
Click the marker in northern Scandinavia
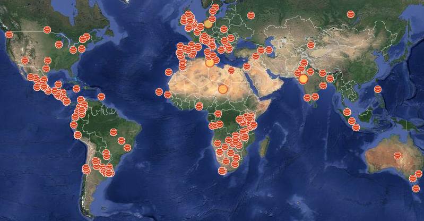(215, 7)
